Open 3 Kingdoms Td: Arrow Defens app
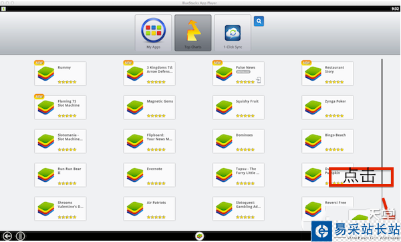This screenshot has height=242, width=401. [149, 73]
